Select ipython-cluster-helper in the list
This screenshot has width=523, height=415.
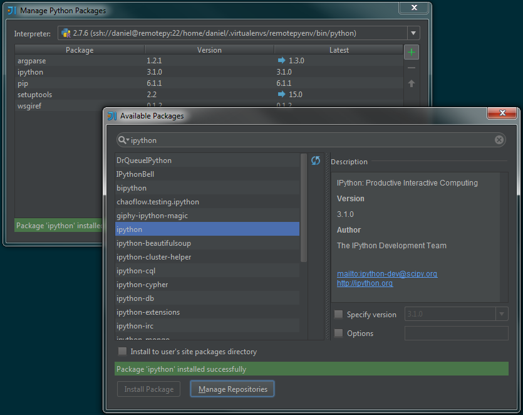207,257
